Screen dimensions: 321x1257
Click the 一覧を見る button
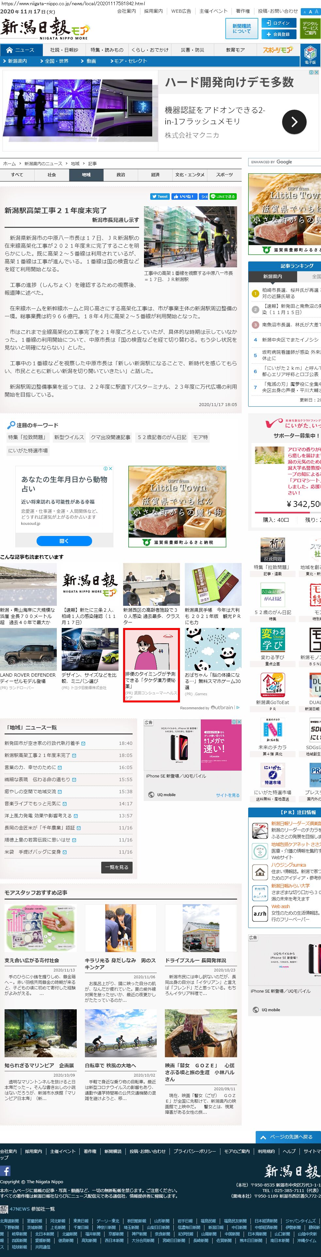click(x=117, y=867)
